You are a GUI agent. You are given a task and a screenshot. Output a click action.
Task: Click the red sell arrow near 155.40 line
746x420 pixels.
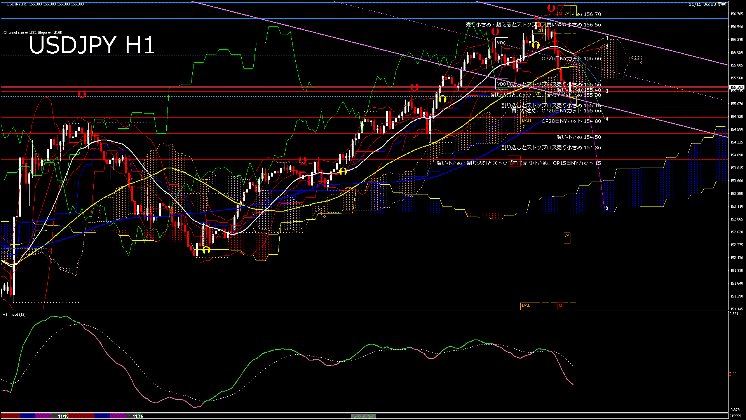(x=415, y=87)
